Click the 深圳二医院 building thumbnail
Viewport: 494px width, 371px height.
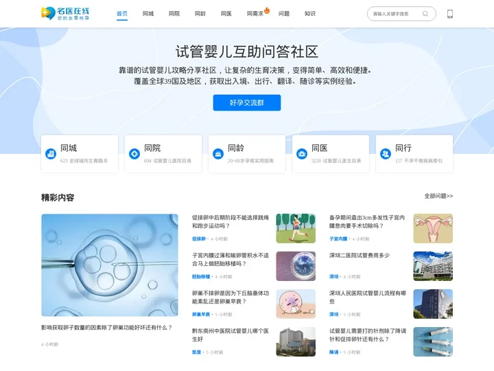click(x=433, y=267)
